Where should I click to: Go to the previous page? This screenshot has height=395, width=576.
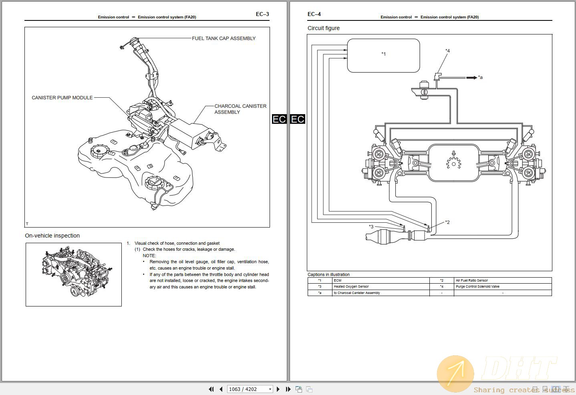click(221, 389)
